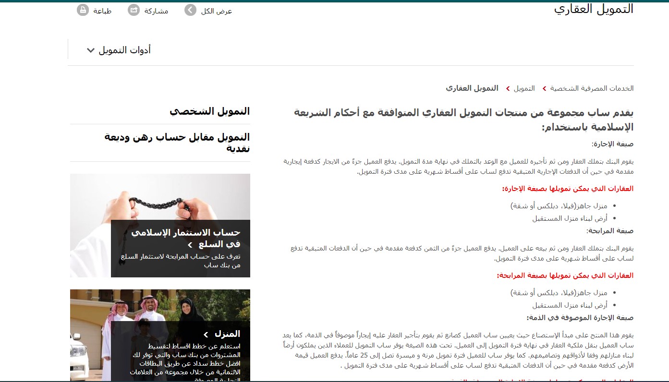Go to the التمويل breadcrumb link
This screenshot has width=669, height=382.
tap(524, 88)
